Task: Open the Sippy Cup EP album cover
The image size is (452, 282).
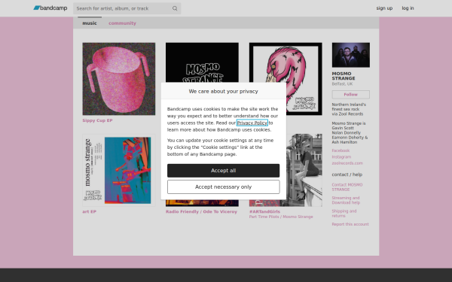Action: point(119,79)
